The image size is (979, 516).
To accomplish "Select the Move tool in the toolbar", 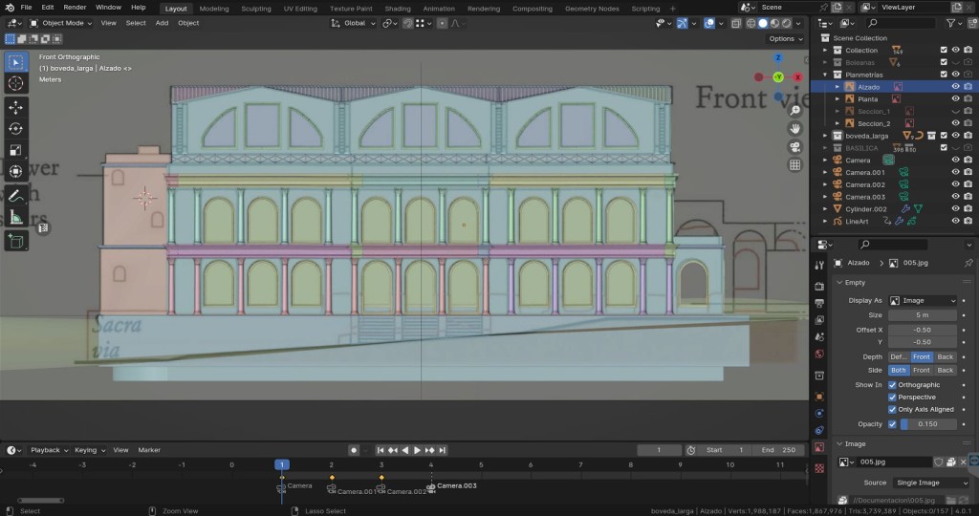I will point(15,107).
